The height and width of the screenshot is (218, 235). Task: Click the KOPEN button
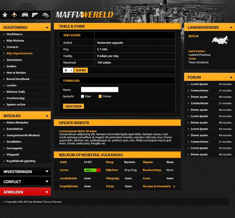click(x=81, y=70)
